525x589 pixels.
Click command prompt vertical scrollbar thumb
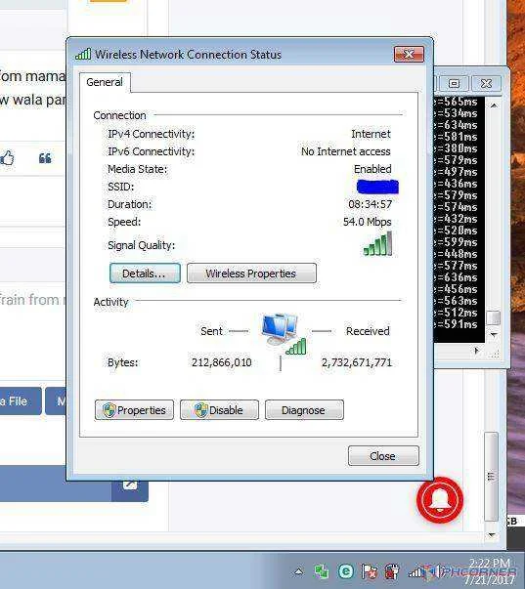(x=494, y=317)
